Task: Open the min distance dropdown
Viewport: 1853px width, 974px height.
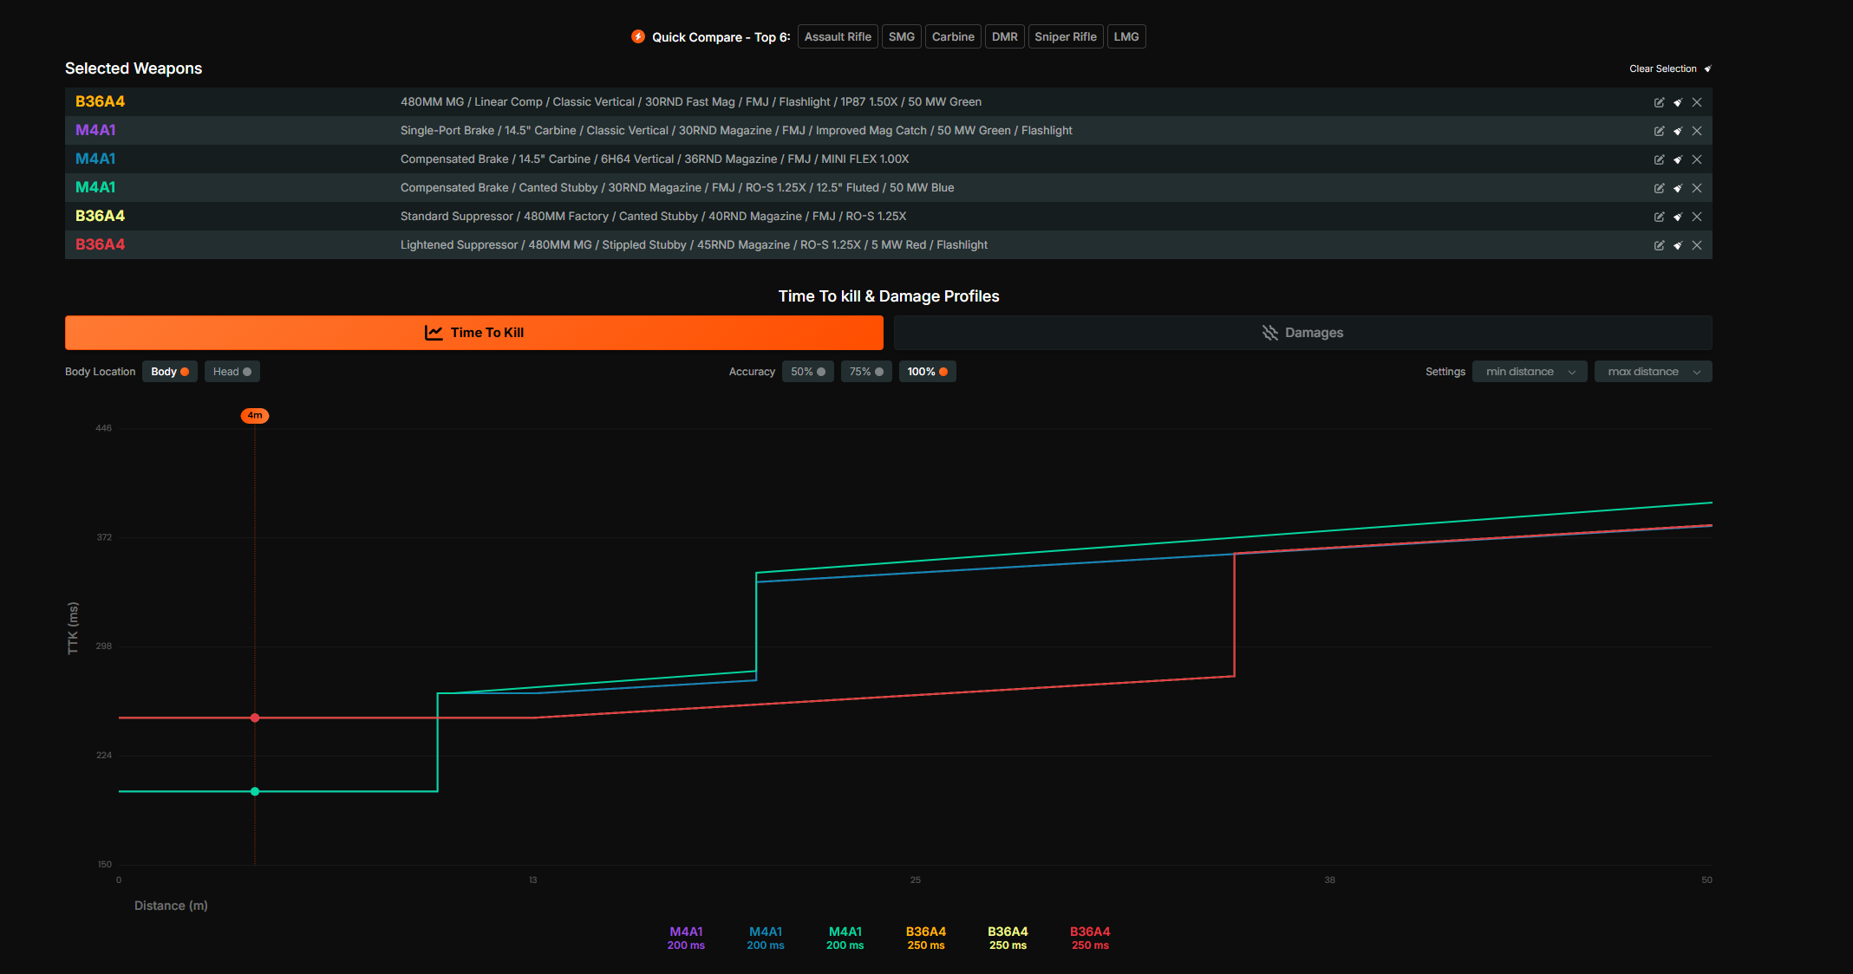Action: click(1530, 372)
